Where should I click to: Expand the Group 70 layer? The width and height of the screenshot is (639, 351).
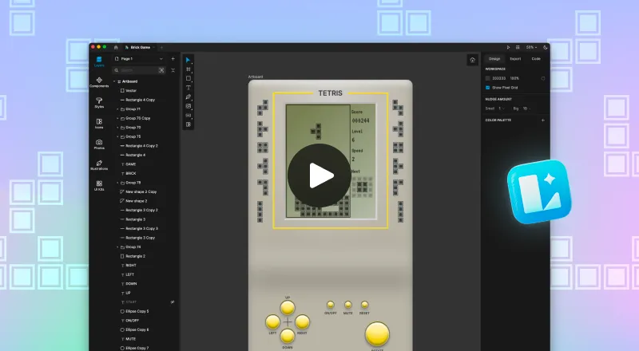click(x=117, y=128)
